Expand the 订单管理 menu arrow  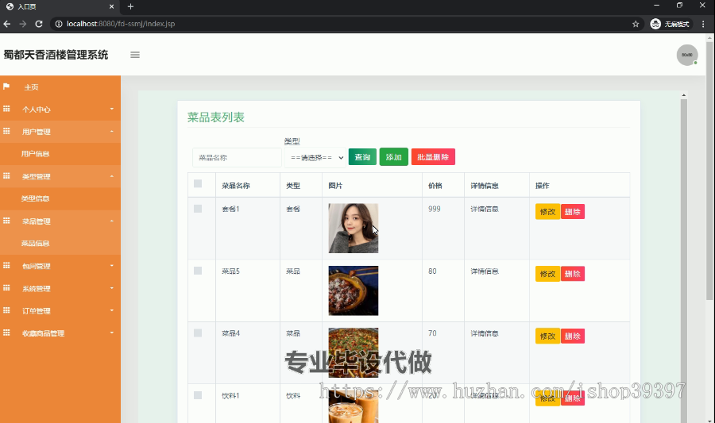click(x=112, y=310)
